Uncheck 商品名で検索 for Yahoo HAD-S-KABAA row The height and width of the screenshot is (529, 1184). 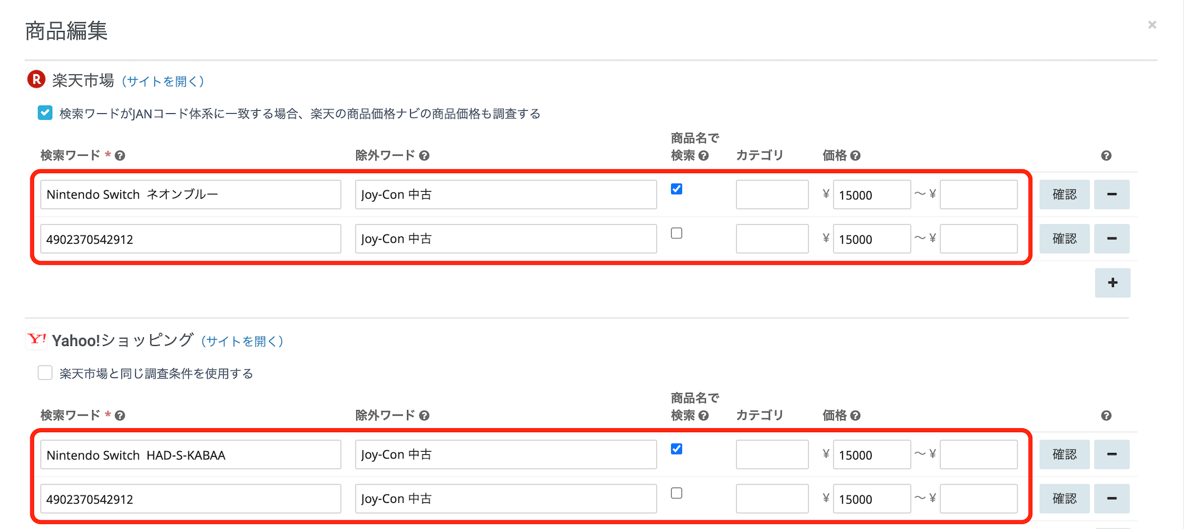click(x=677, y=449)
